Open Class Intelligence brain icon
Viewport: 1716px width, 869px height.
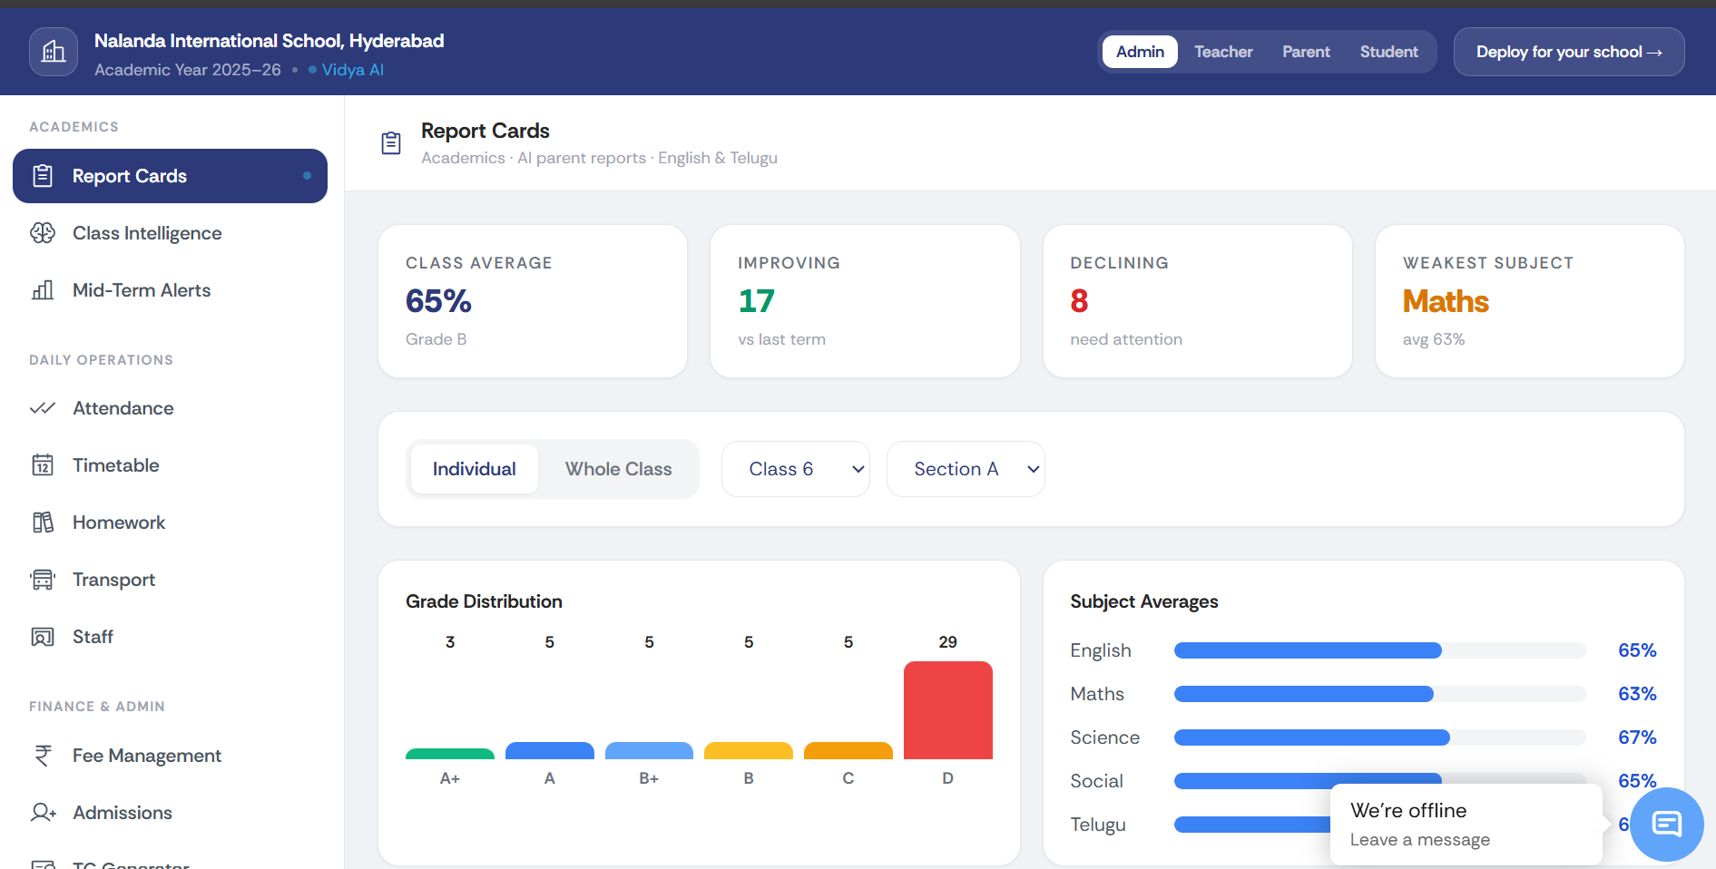click(43, 233)
